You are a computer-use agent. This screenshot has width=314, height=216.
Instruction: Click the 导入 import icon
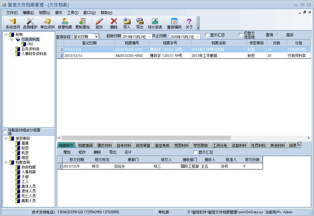click(x=127, y=23)
